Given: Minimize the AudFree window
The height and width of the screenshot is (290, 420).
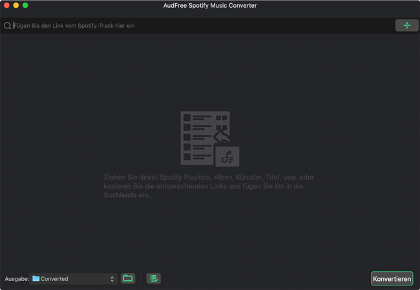Looking at the screenshot, I should [x=16, y=5].
